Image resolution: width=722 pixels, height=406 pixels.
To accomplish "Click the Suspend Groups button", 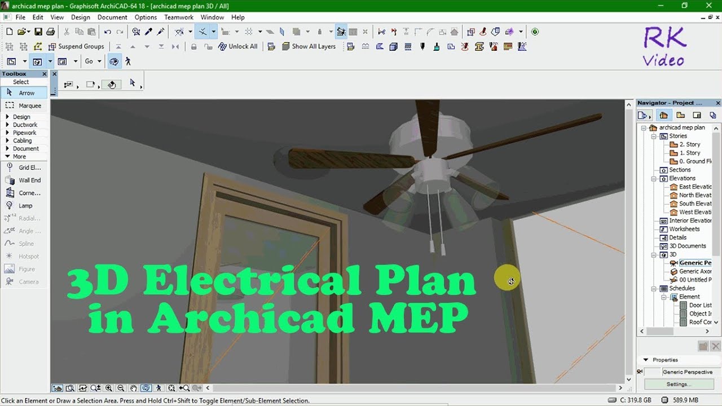I will 76,47.
